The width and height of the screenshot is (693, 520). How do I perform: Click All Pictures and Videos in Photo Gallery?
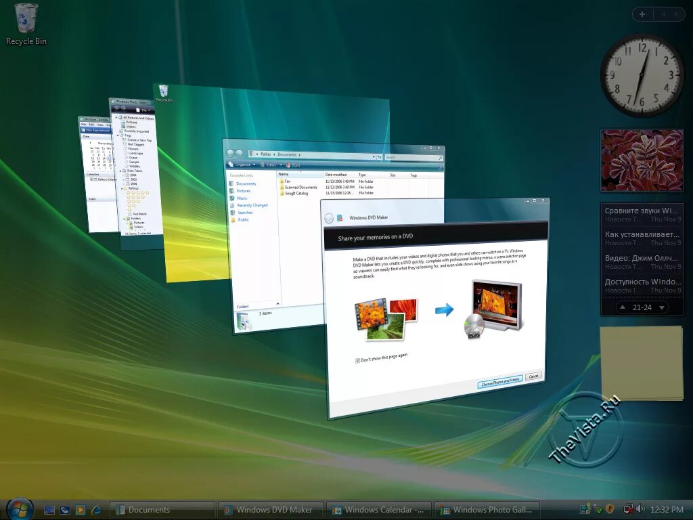(138, 118)
